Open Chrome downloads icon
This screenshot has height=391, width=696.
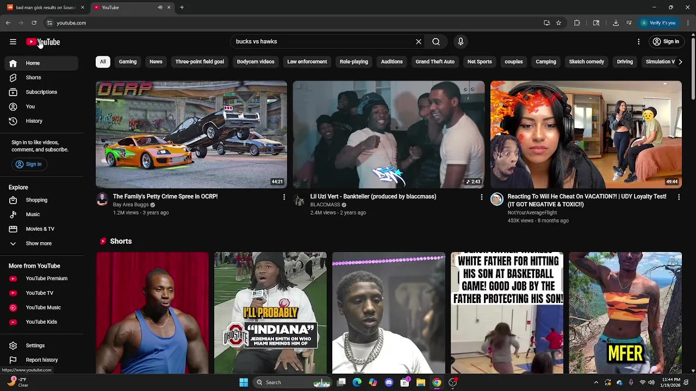616,23
